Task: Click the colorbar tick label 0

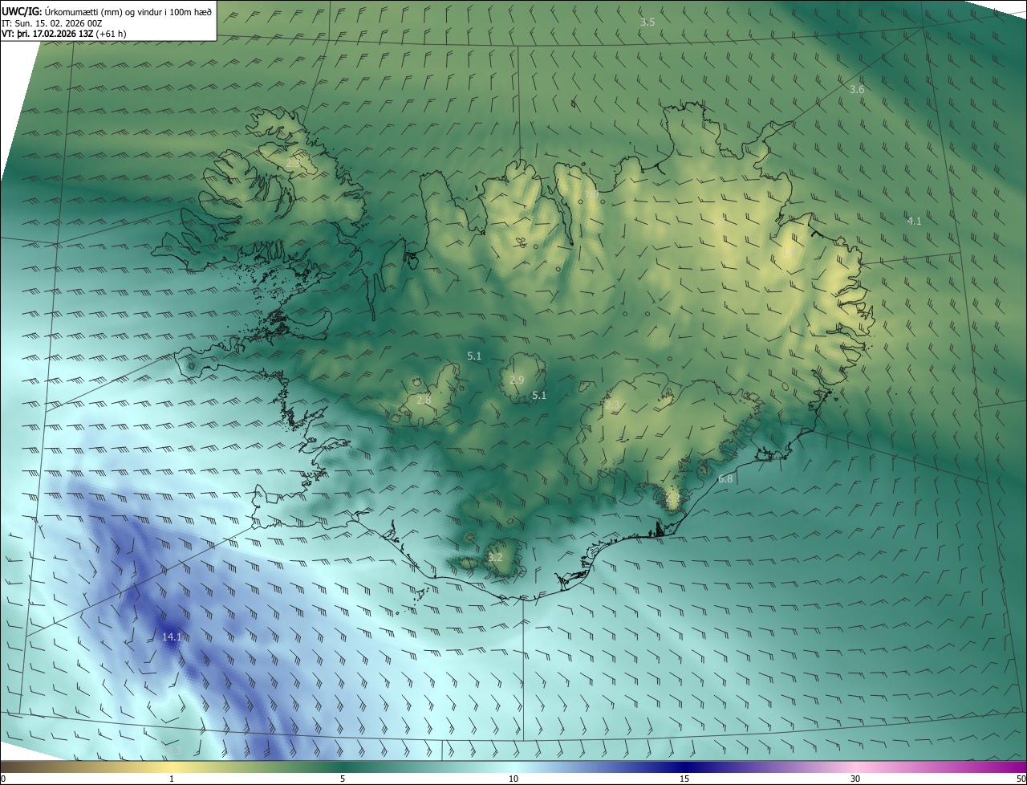Action: (x=3, y=779)
